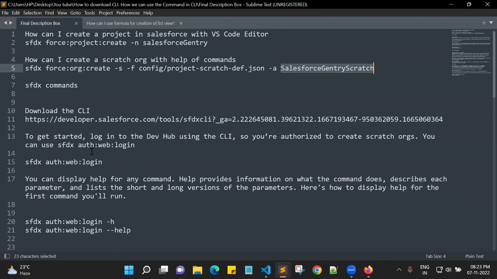Switch to Zoom on the taskbar

351,270
